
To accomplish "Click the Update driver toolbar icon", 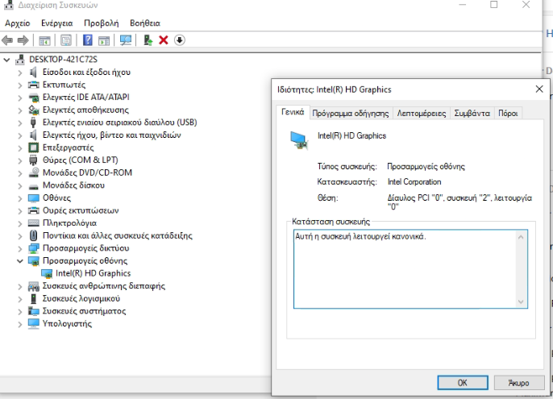I will [148, 40].
